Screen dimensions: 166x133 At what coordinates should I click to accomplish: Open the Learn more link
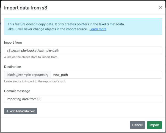click(x=98, y=29)
